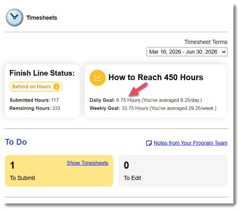The height and width of the screenshot is (211, 241).
Task: Click the number 1 in To Submit card
Action: click(x=12, y=165)
